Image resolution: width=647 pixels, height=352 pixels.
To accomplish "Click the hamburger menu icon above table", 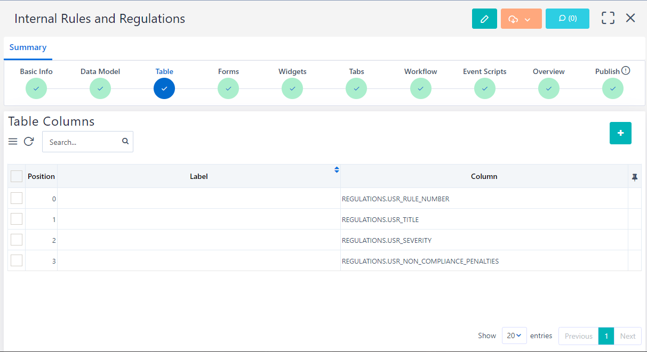I will coord(13,142).
